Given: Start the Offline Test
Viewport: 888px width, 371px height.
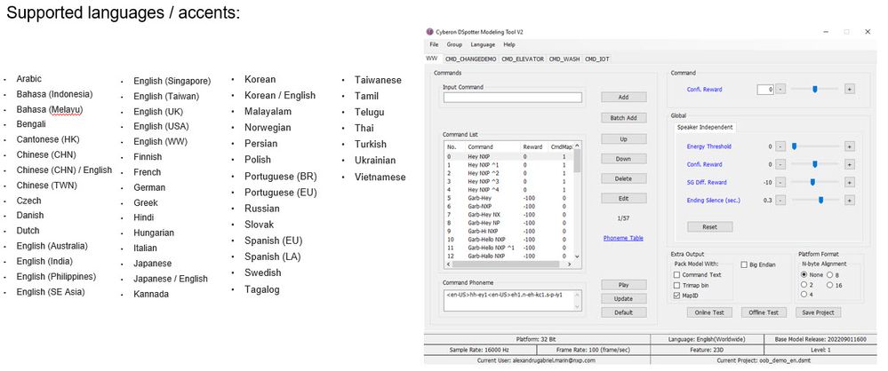Looking at the screenshot, I should pos(764,312).
